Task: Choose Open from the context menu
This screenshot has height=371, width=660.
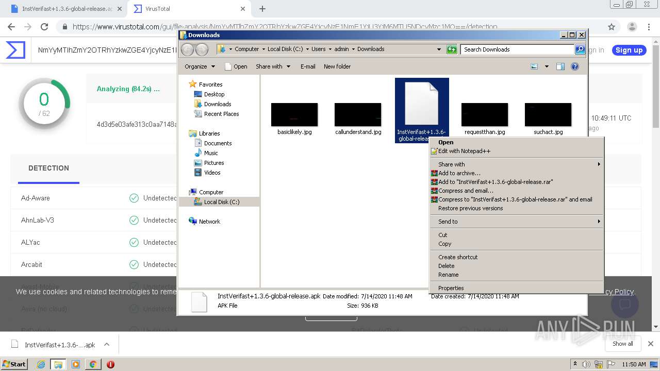Action: click(x=517, y=142)
